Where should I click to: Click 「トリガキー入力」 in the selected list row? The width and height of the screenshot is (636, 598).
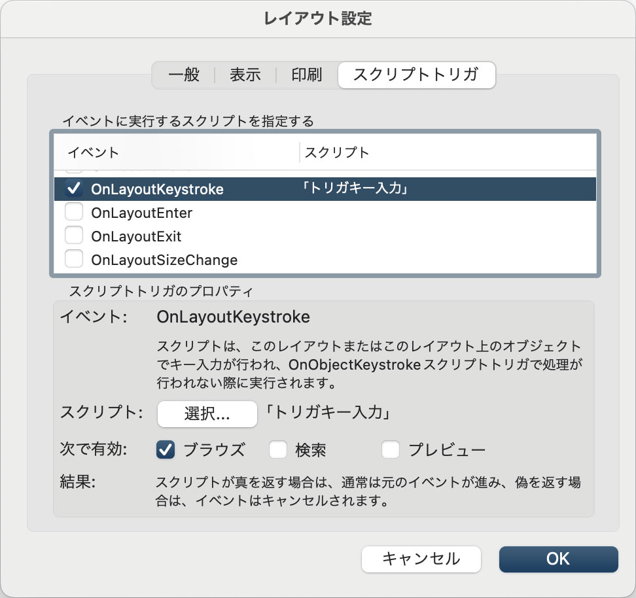click(356, 188)
